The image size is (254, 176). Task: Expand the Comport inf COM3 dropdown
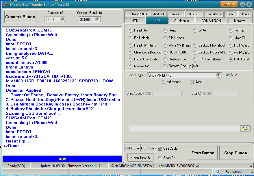[63, 19]
